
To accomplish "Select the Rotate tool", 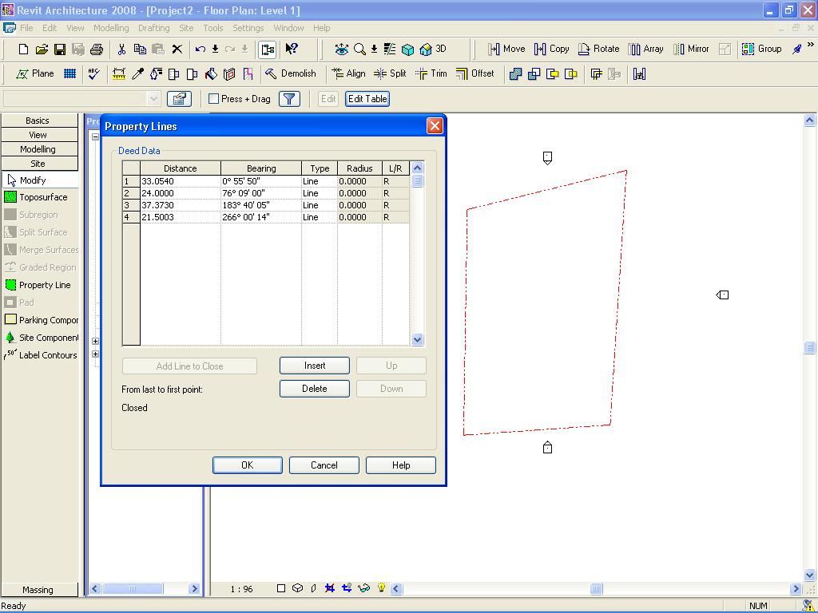I will (598, 49).
